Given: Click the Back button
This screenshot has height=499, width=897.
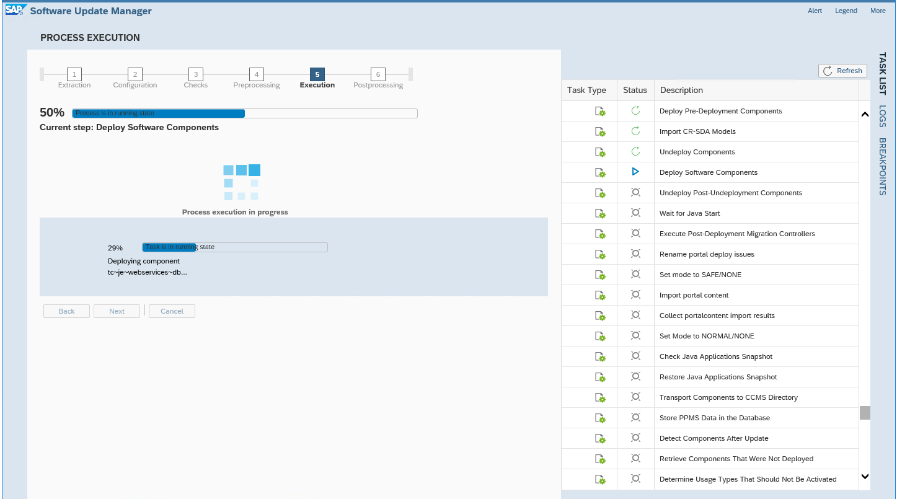Looking at the screenshot, I should coord(66,311).
